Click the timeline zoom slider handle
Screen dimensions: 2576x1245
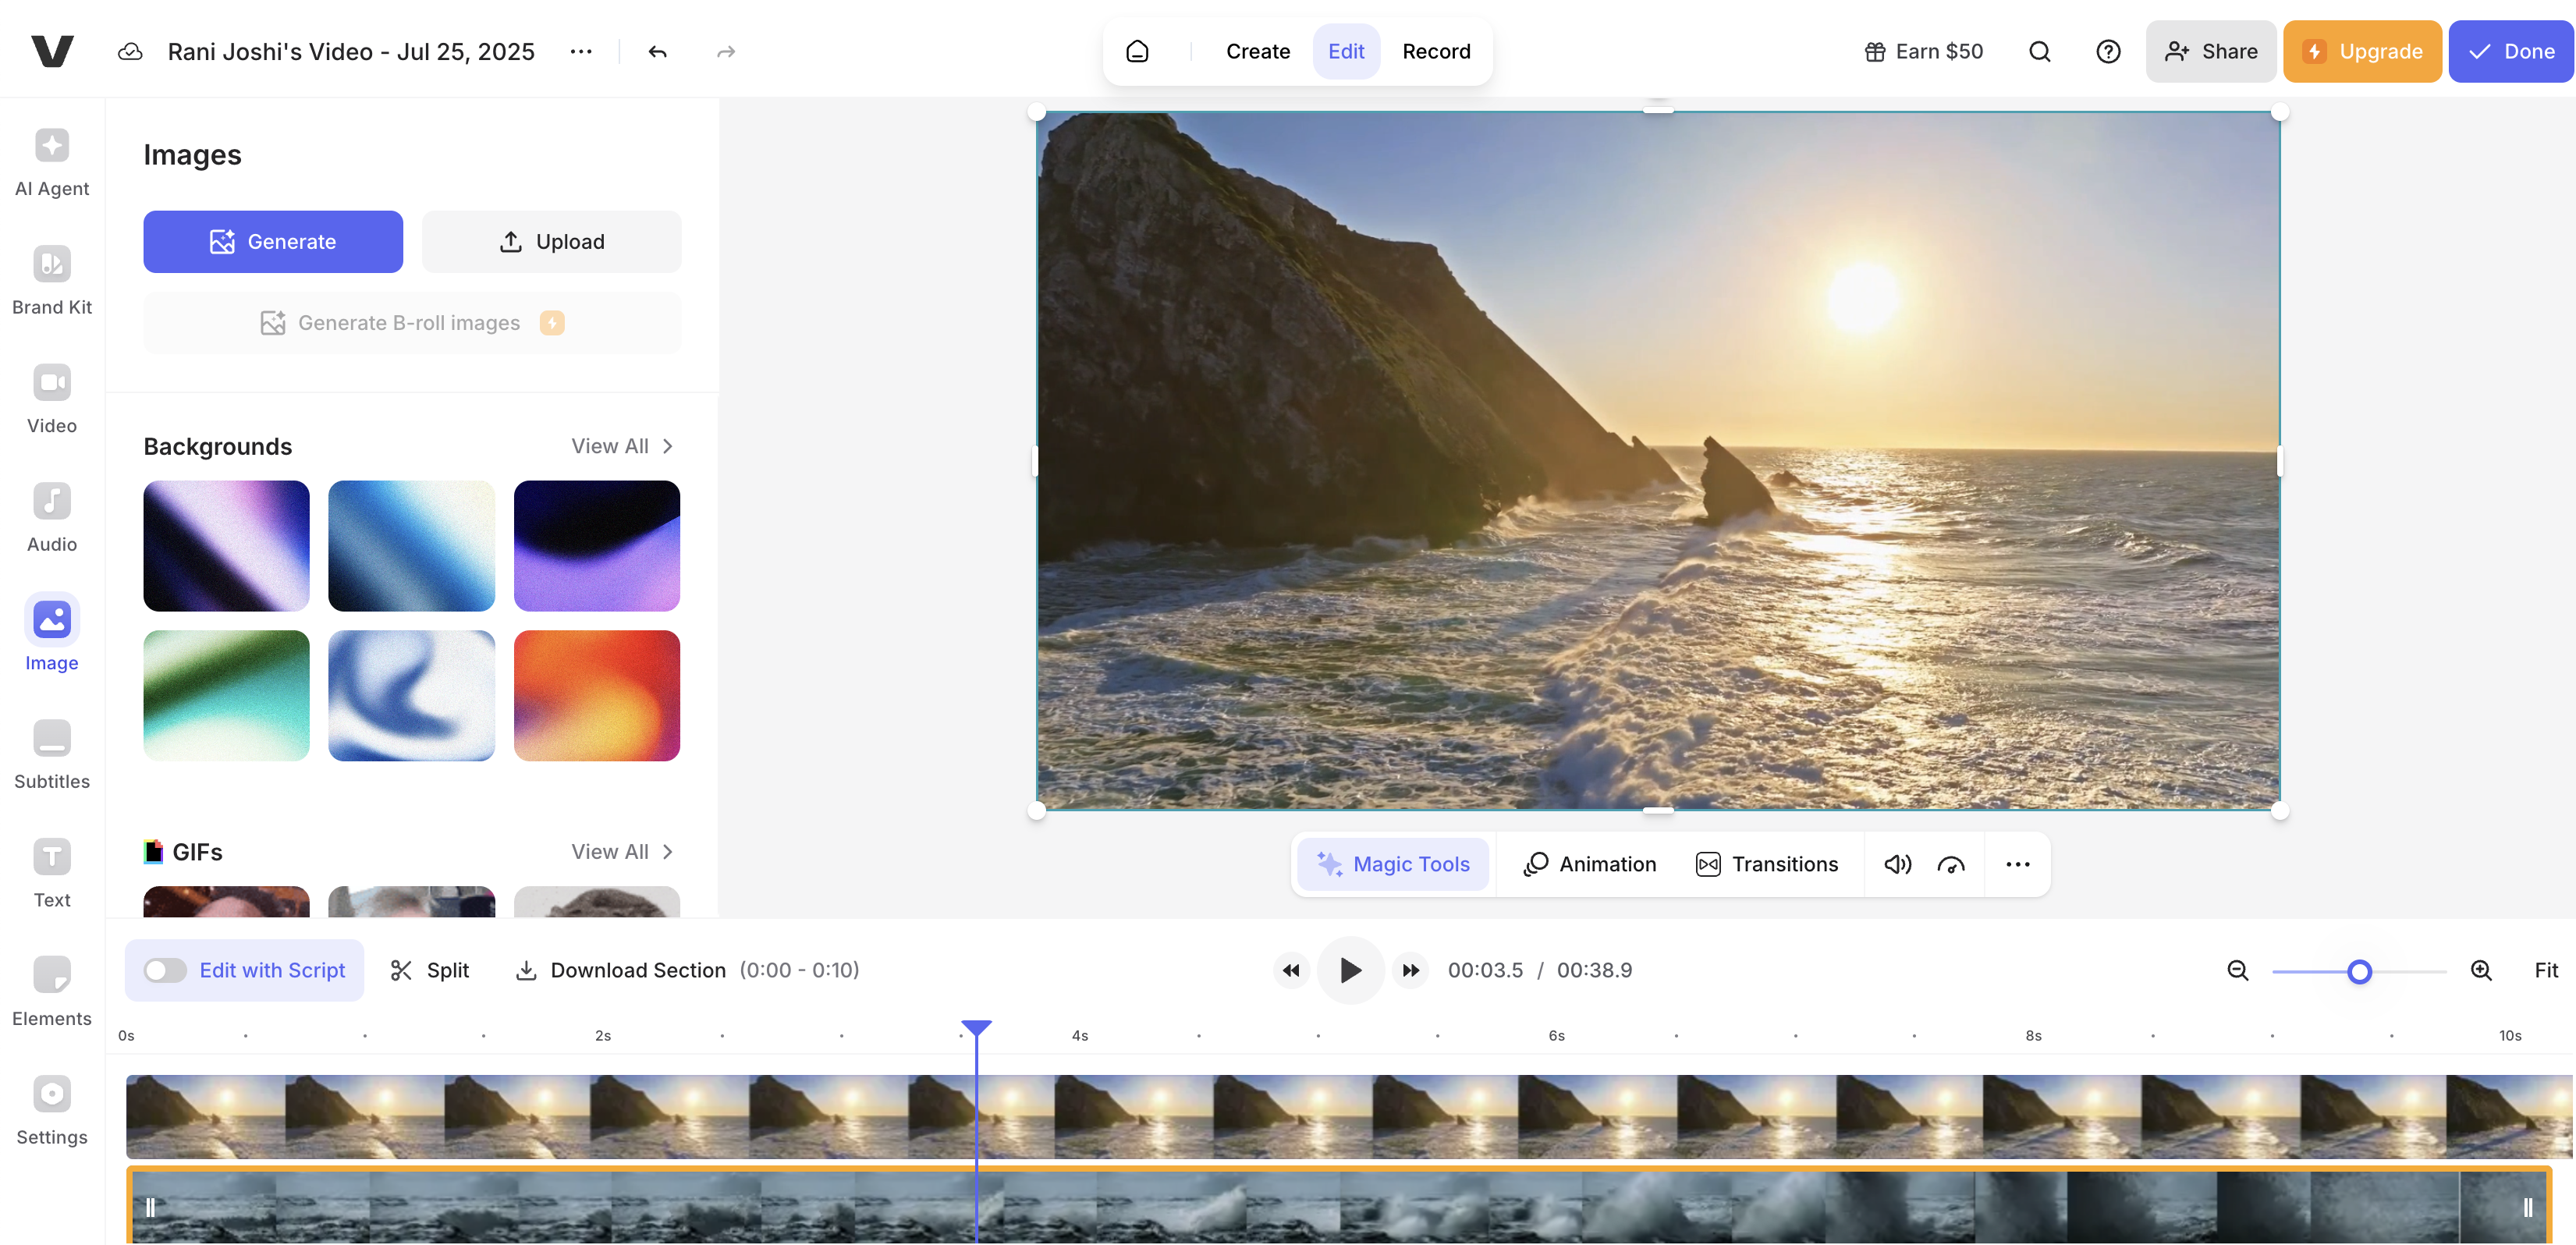click(x=2359, y=971)
